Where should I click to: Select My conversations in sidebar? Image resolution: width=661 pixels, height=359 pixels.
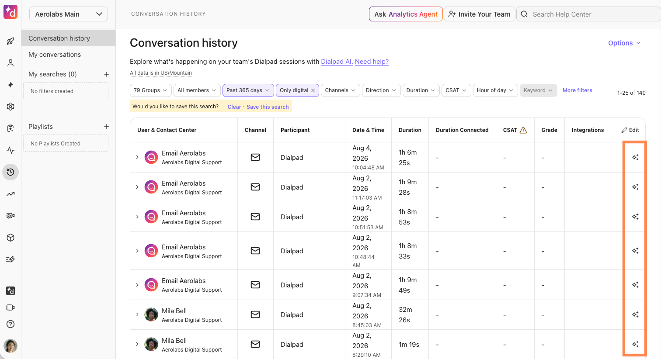pos(69,55)
